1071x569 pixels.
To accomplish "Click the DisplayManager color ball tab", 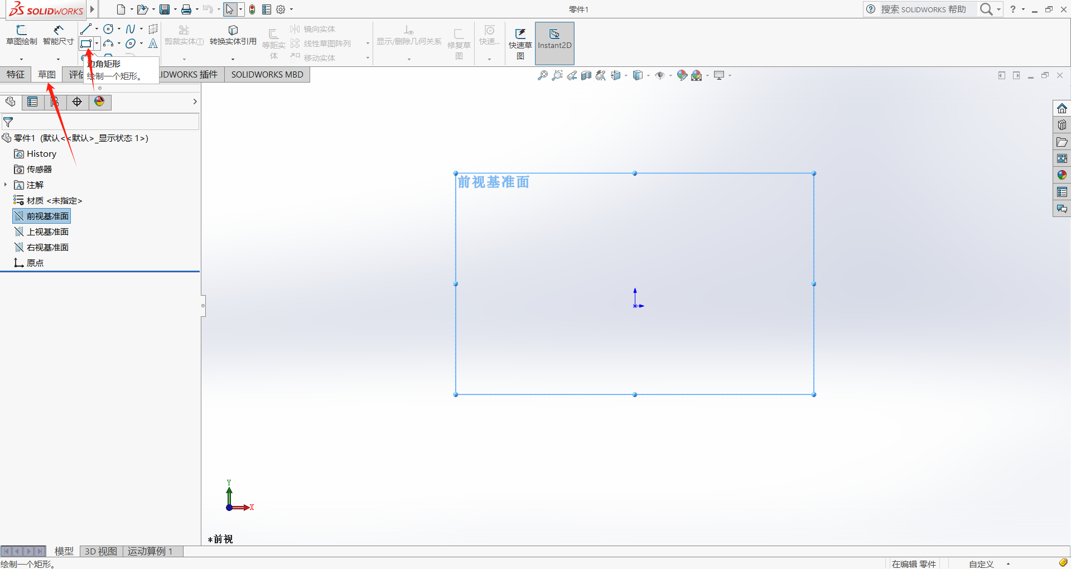I will click(x=99, y=102).
